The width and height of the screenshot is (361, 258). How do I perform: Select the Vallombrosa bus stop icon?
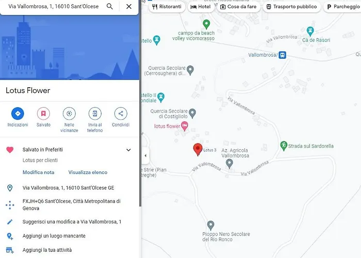pos(282,55)
